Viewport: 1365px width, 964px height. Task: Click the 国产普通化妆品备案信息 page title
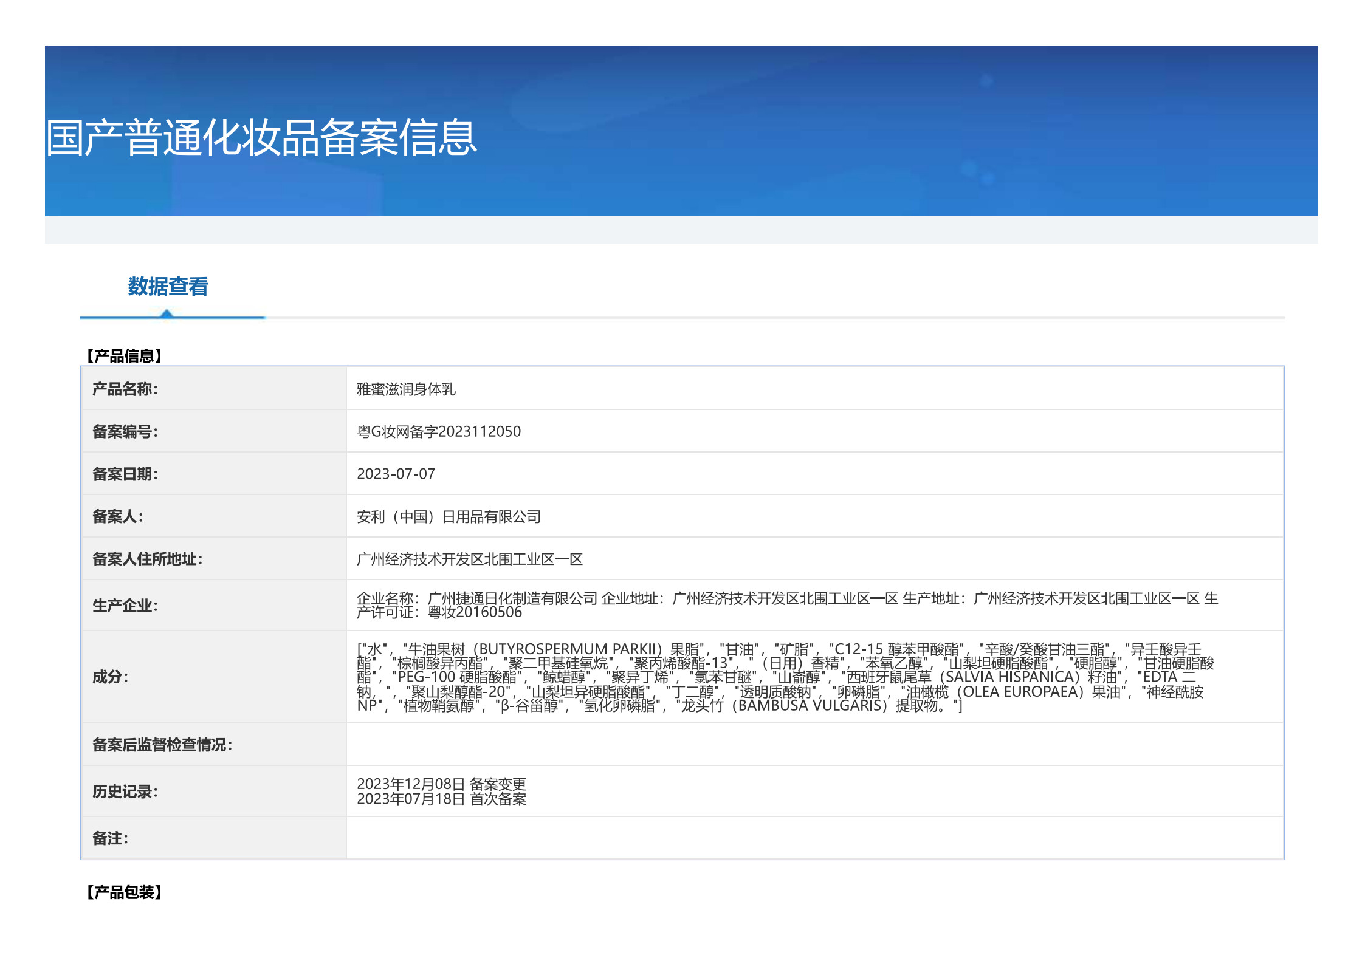[x=261, y=138]
